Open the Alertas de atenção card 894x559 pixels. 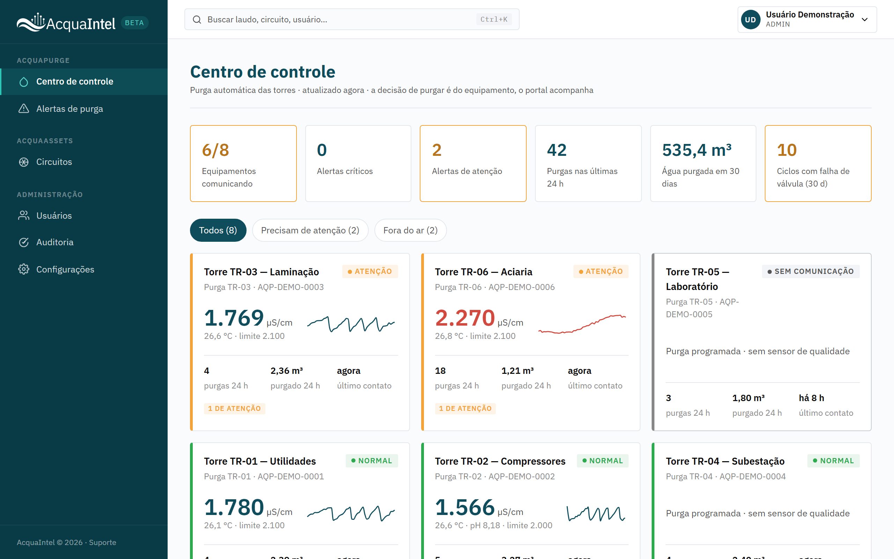(x=473, y=164)
